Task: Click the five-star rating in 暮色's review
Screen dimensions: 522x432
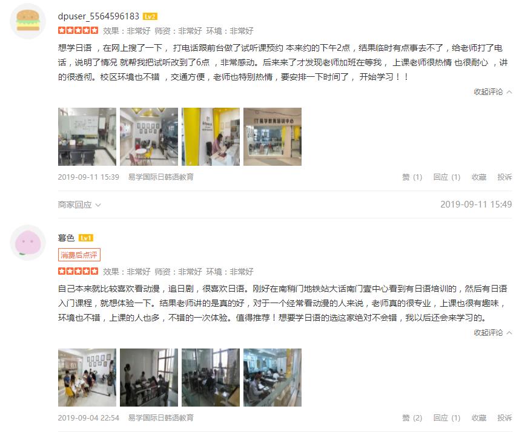Action: coord(78,272)
